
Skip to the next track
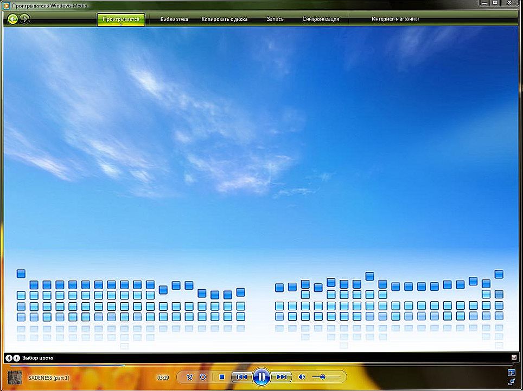[x=282, y=376]
